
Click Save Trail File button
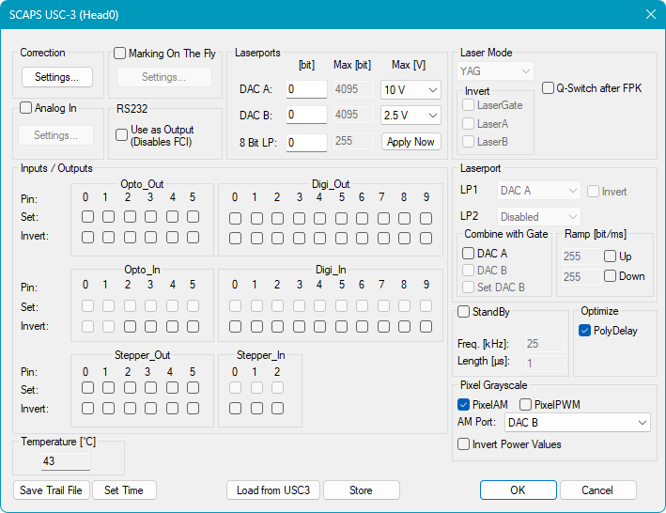click(52, 490)
